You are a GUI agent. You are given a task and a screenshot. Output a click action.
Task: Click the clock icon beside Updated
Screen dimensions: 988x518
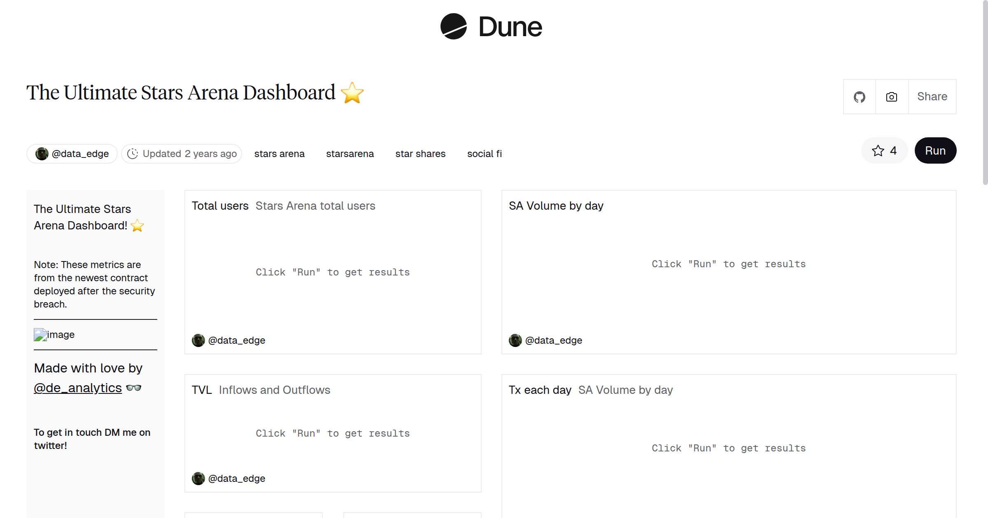pos(133,154)
